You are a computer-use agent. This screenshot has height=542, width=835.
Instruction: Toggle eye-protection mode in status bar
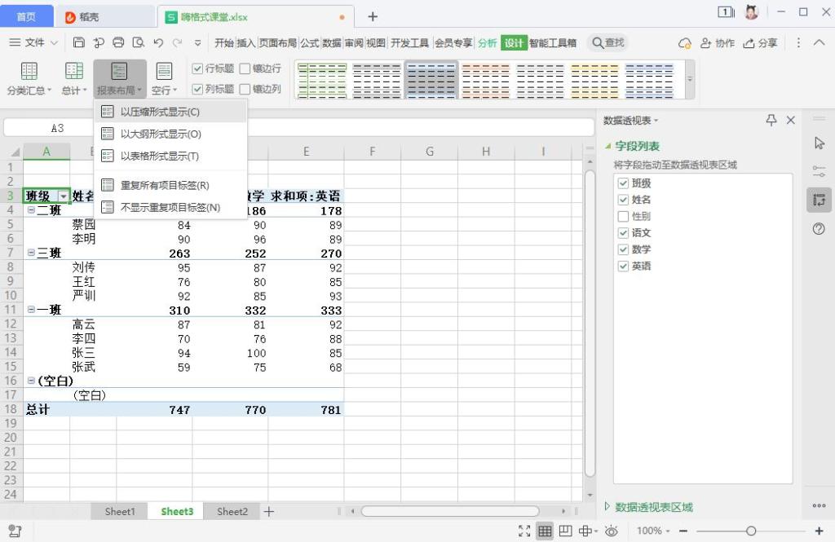pos(612,529)
